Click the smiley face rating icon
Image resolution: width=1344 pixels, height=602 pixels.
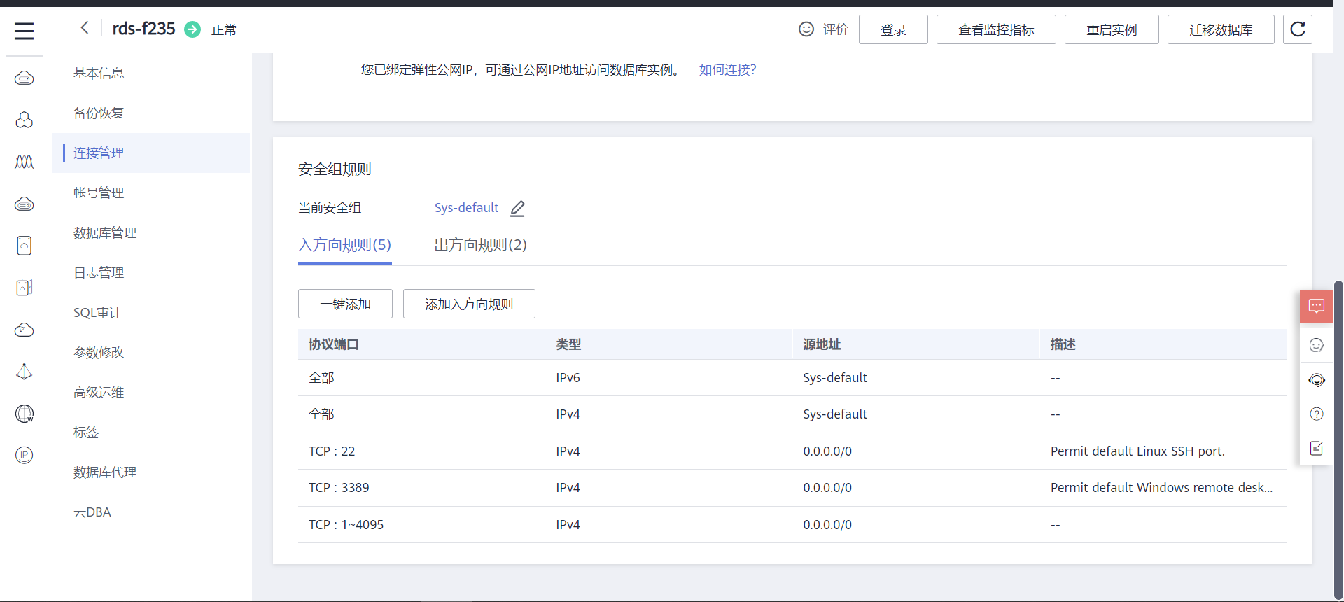coord(806,29)
